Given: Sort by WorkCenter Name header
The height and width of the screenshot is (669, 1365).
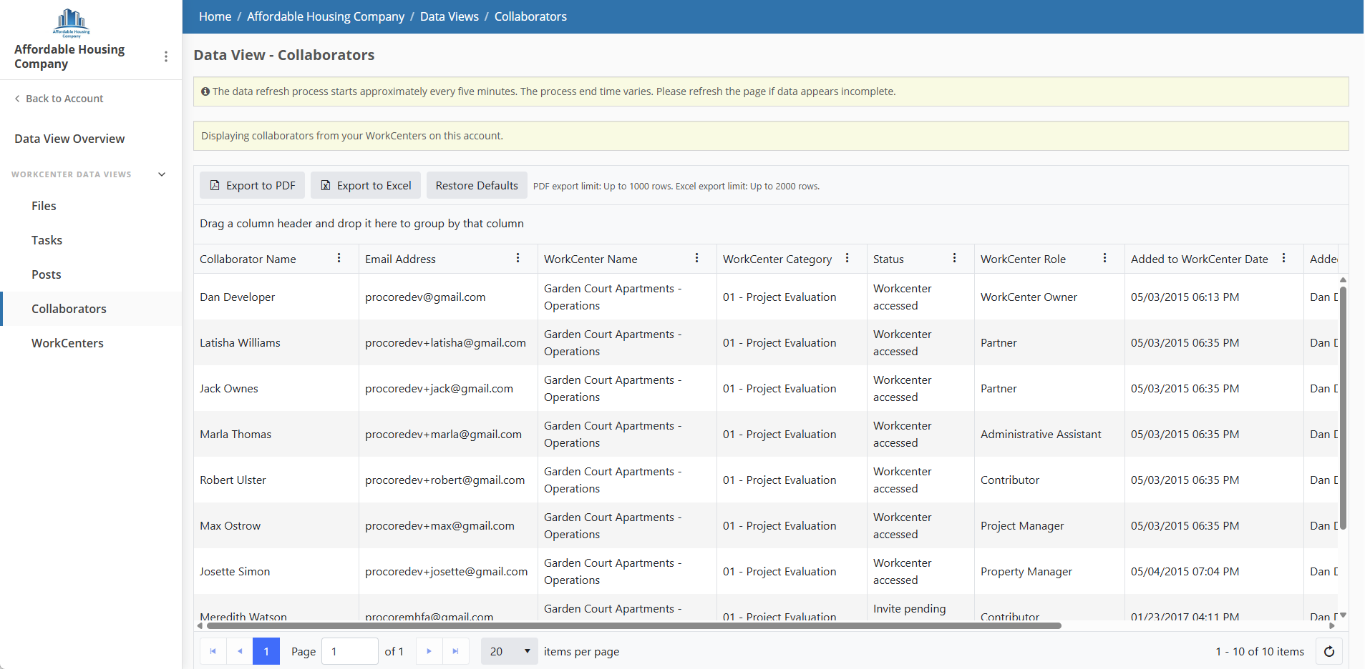Looking at the screenshot, I should [x=591, y=259].
